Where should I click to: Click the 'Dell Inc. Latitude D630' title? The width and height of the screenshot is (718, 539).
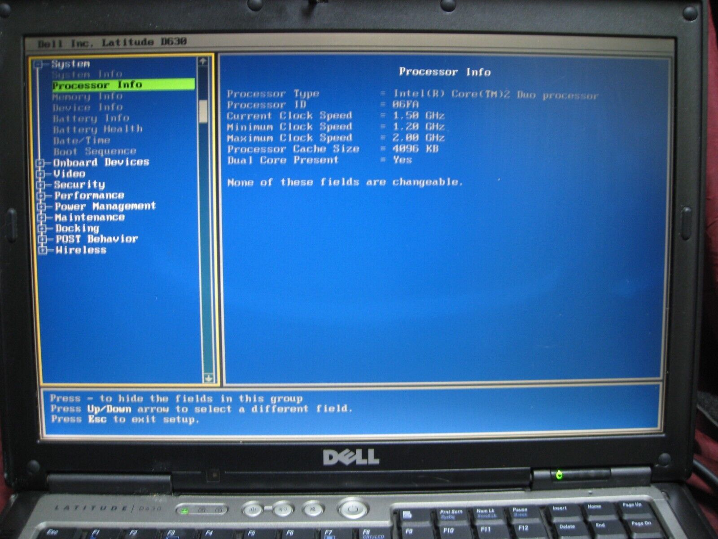point(112,43)
